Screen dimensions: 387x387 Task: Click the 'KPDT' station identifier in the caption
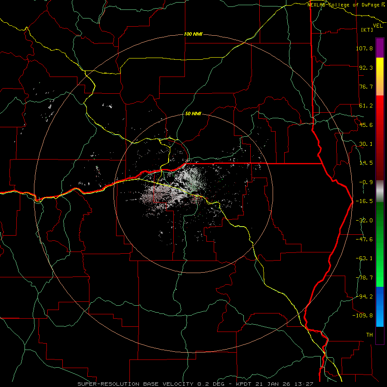click(243, 384)
